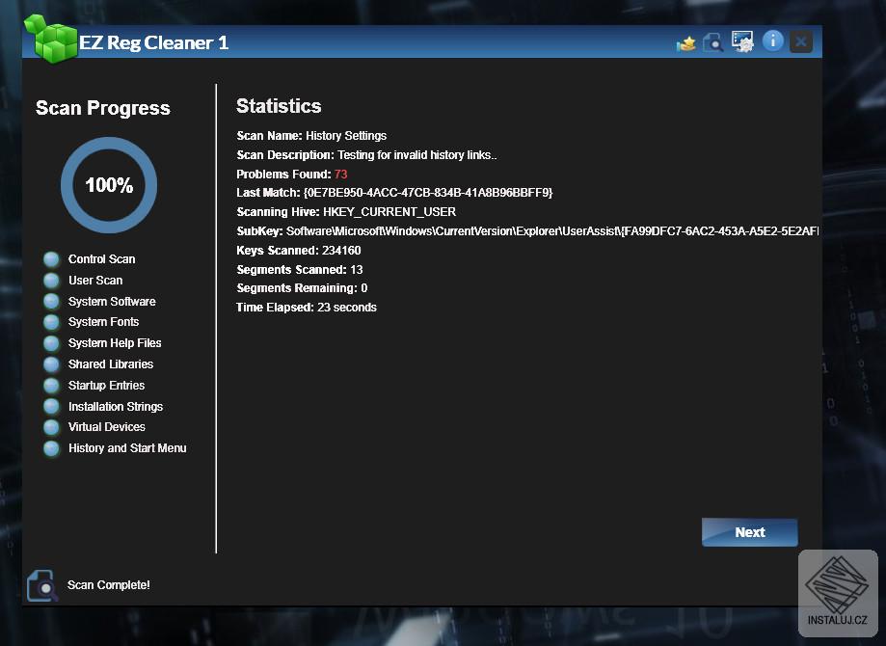Click the red problems found count 73

(340, 175)
